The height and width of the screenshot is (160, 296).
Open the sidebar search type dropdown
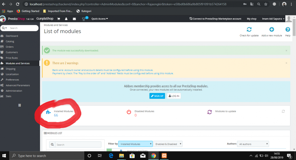[4, 28]
